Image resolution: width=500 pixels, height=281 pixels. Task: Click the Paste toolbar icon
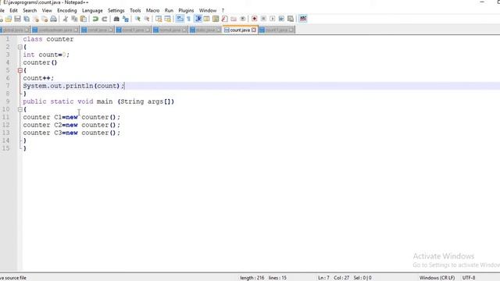click(x=84, y=19)
